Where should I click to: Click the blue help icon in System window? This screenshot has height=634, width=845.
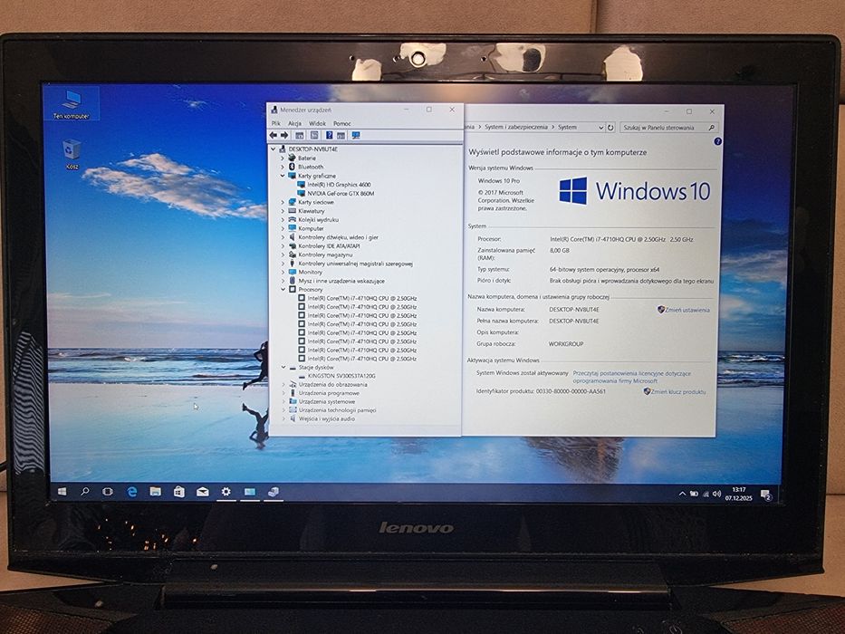(717, 141)
